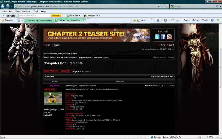
Task: Open the View menu
Action: (x=17, y=12)
